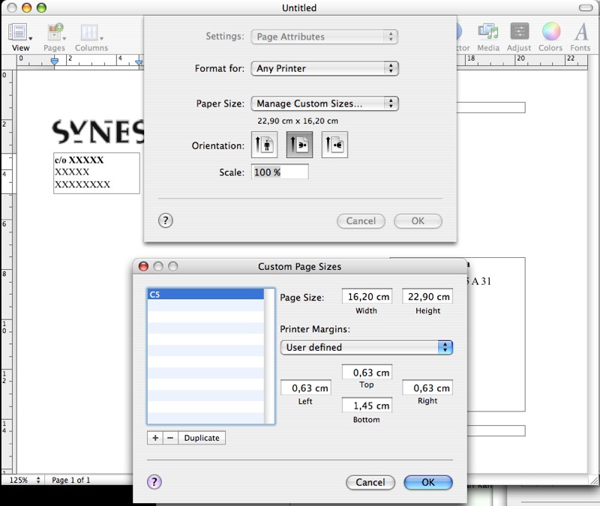Open help in the Page Setup sheet
This screenshot has height=506, width=600.
[165, 220]
